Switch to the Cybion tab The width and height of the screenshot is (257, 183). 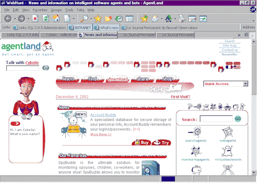pyautogui.click(x=59, y=35)
